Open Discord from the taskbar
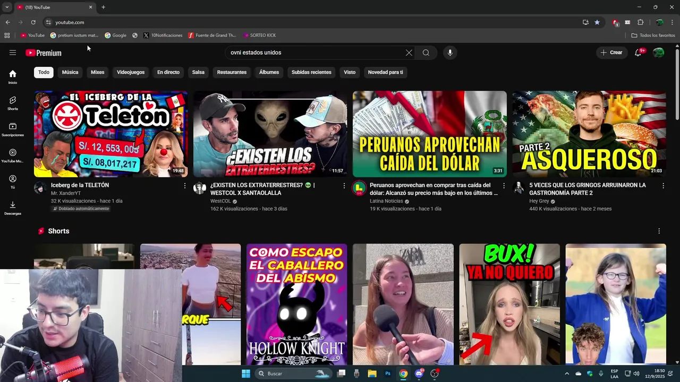The image size is (680, 382). tap(419, 374)
